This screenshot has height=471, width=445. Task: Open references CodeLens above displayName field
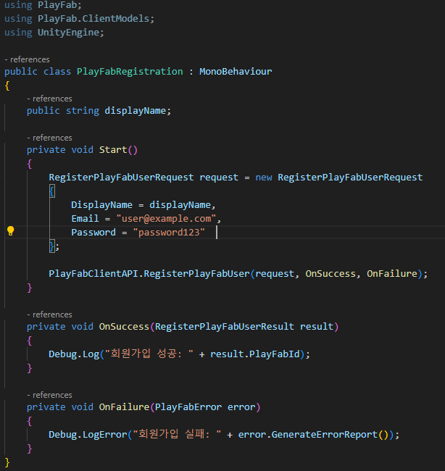pyautogui.click(x=49, y=99)
